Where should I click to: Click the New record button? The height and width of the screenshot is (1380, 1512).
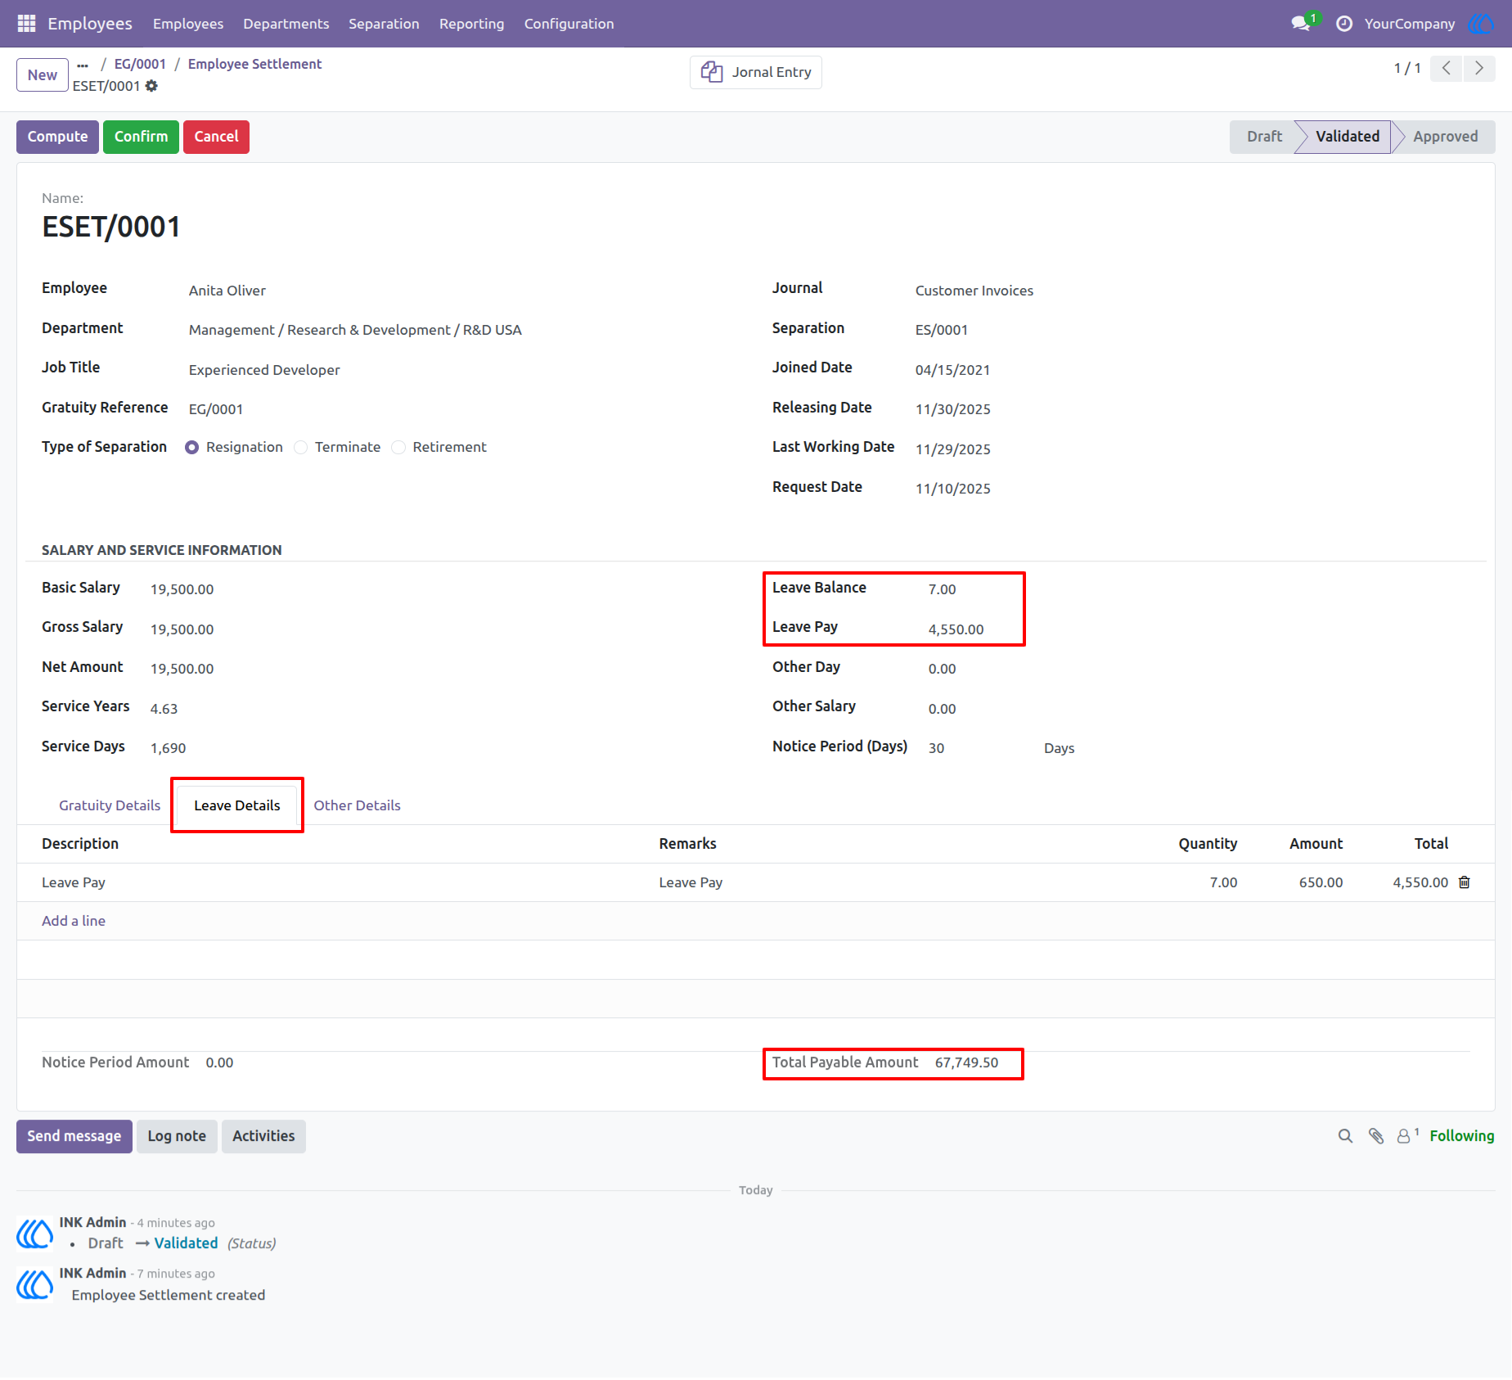[x=43, y=74]
